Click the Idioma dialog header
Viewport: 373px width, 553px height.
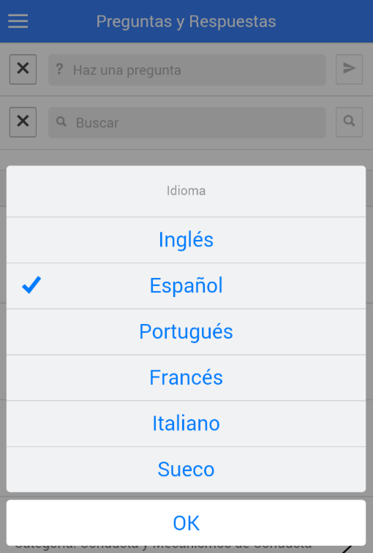[x=186, y=191]
